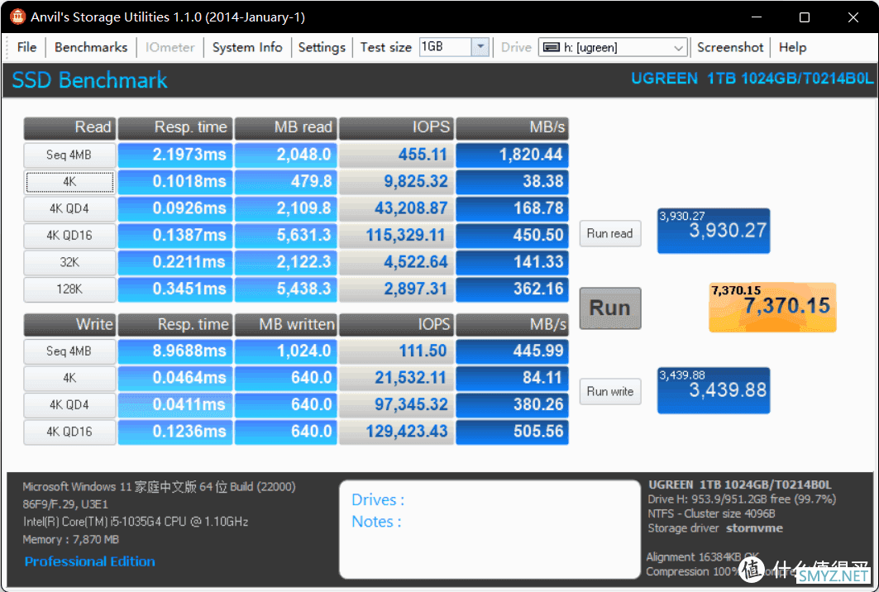Click the UGREEN 1TB drive name header
879x592 pixels.
tap(752, 79)
